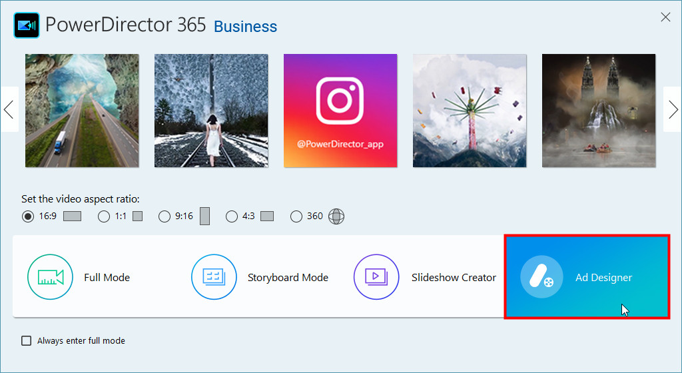Click the 'PowerDirector 365' title text
Viewport: 682px width, 373px height.
point(126,25)
